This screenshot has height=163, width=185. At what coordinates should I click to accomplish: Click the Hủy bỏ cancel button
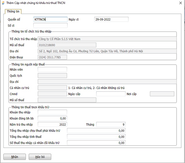40,157
